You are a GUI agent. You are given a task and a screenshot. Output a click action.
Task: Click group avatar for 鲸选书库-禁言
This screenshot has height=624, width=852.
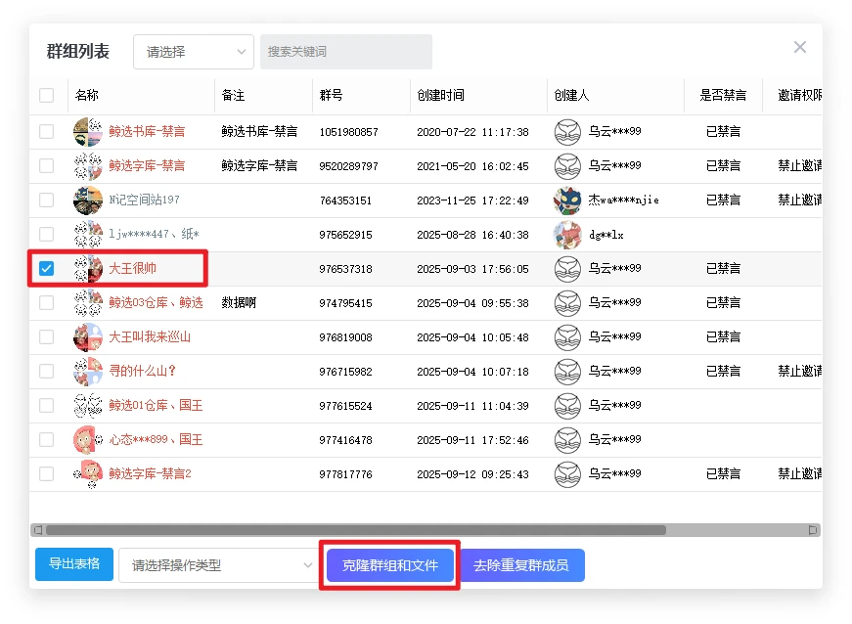[x=88, y=132]
